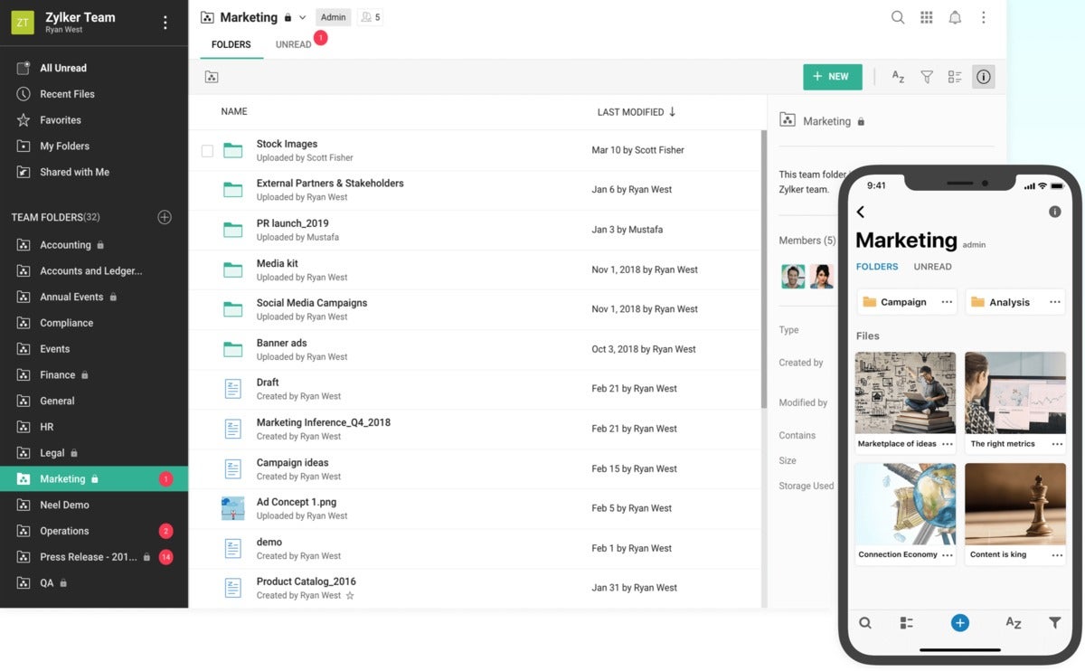Open the Content is king chess thumbnail
Screen dimensions: 1085x671
point(1015,505)
